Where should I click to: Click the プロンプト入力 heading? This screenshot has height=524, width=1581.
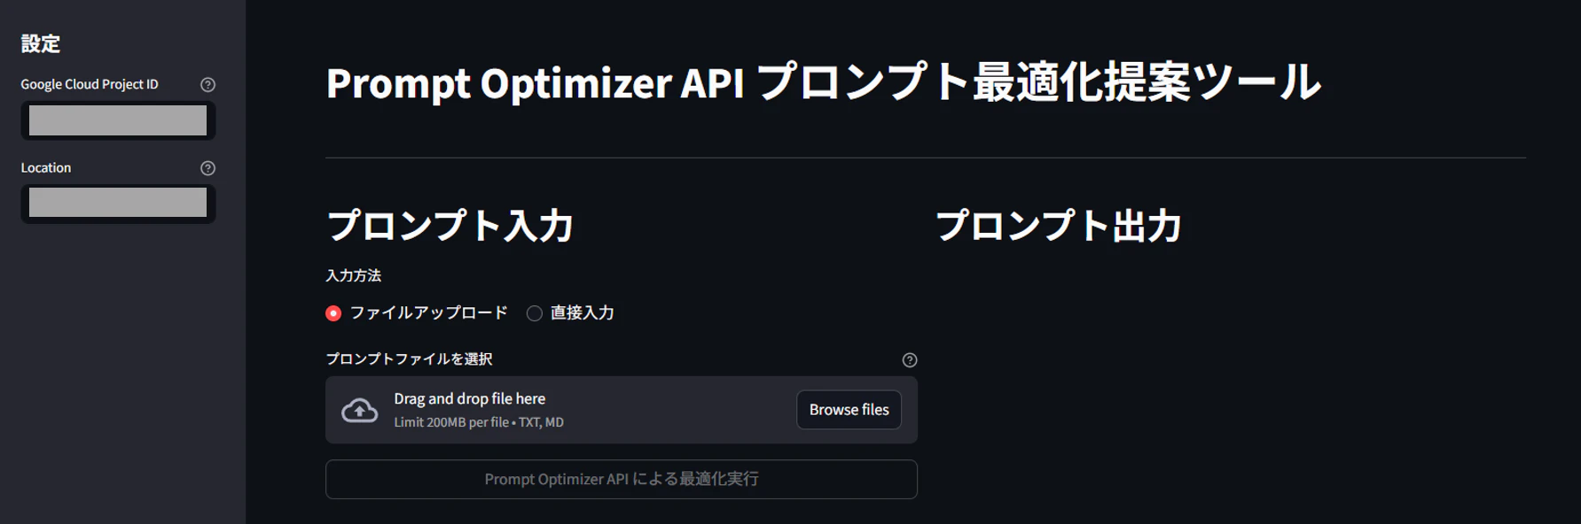pyautogui.click(x=450, y=226)
